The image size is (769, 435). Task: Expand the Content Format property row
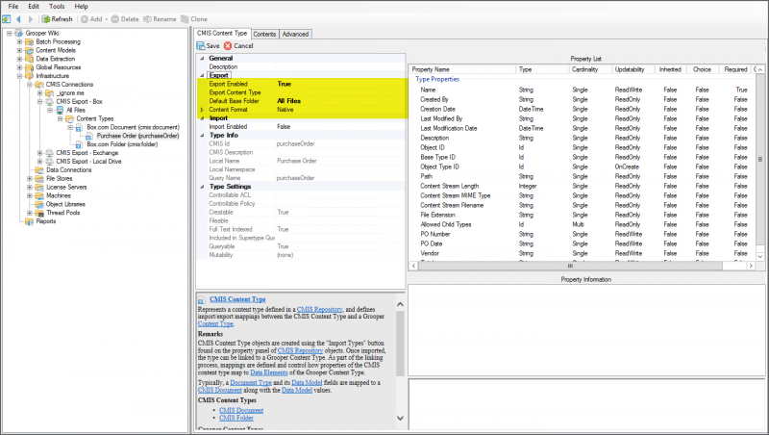(x=201, y=110)
